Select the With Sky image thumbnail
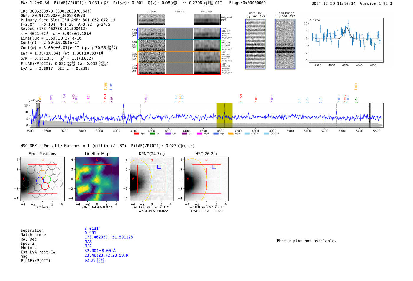 [x=255, y=44]
